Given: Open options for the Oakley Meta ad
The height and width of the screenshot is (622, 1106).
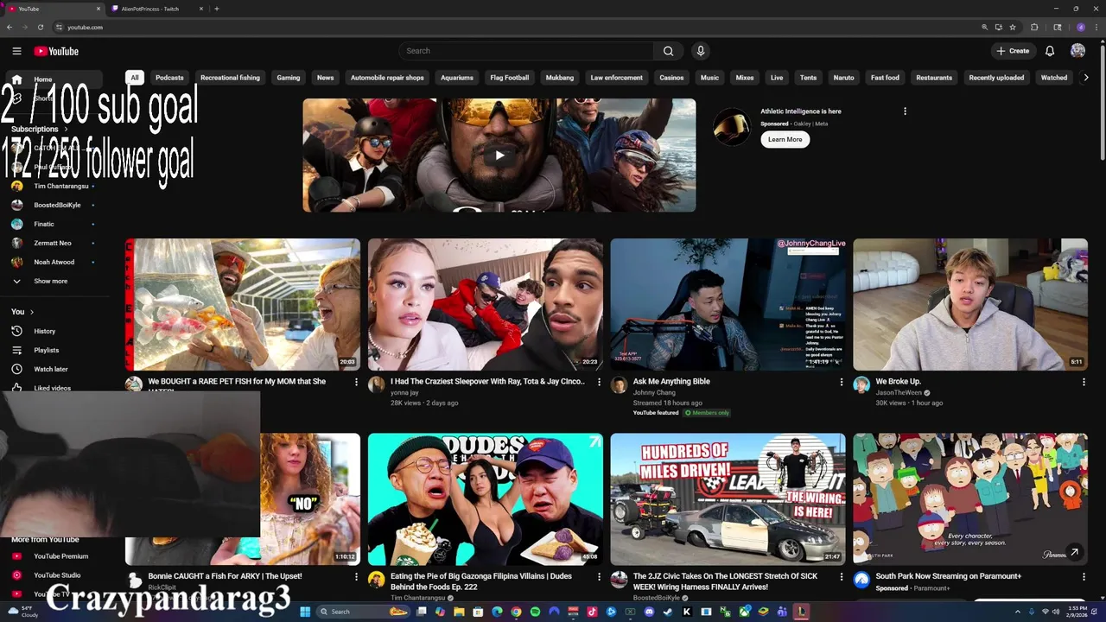Looking at the screenshot, I should [x=905, y=111].
